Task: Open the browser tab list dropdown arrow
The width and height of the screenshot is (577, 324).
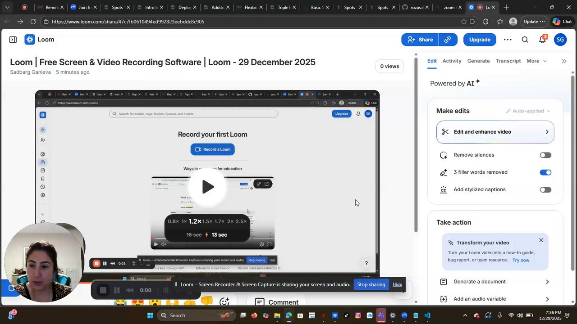Action: pos(7,7)
